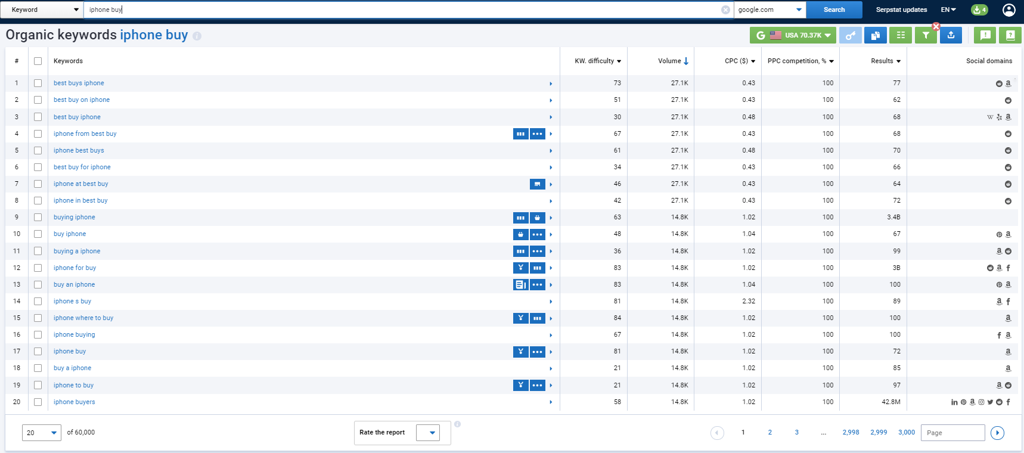This screenshot has width=1024, height=453.
Task: Click the three-dots icon for iphone buy row
Action: pos(538,352)
